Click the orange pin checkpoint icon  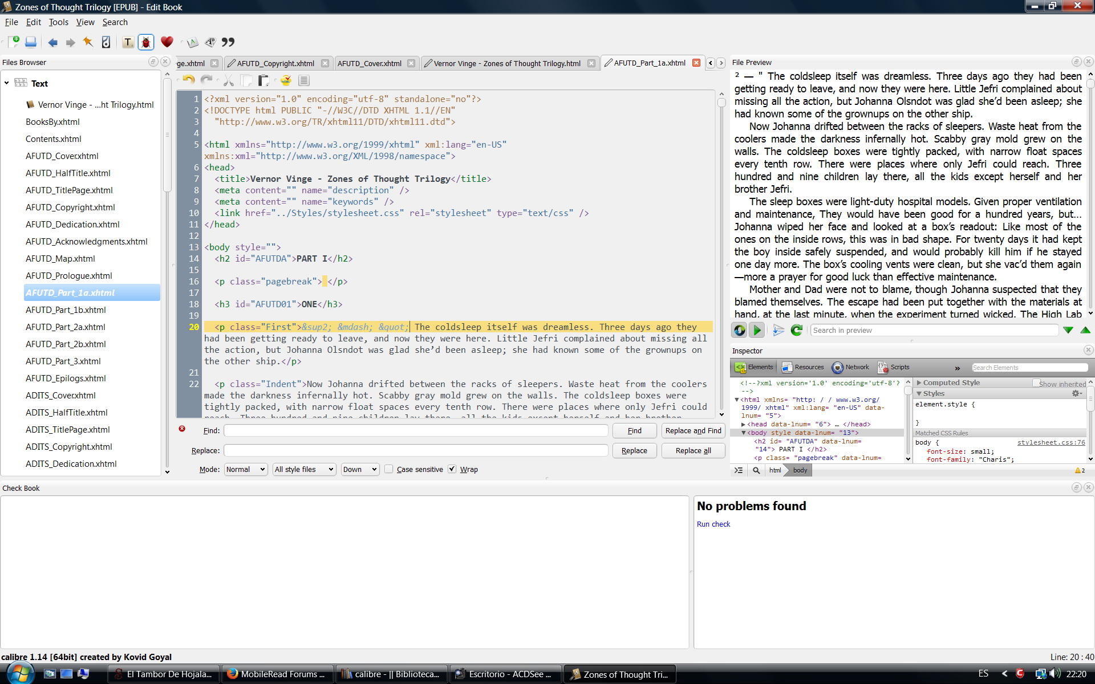click(x=88, y=42)
